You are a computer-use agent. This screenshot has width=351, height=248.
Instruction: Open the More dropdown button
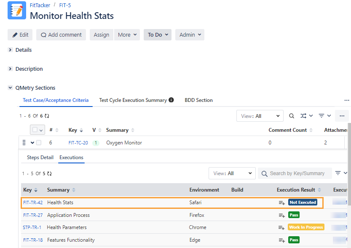127,35
